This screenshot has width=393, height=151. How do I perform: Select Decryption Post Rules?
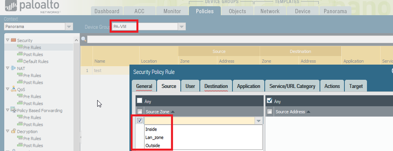click(x=33, y=146)
